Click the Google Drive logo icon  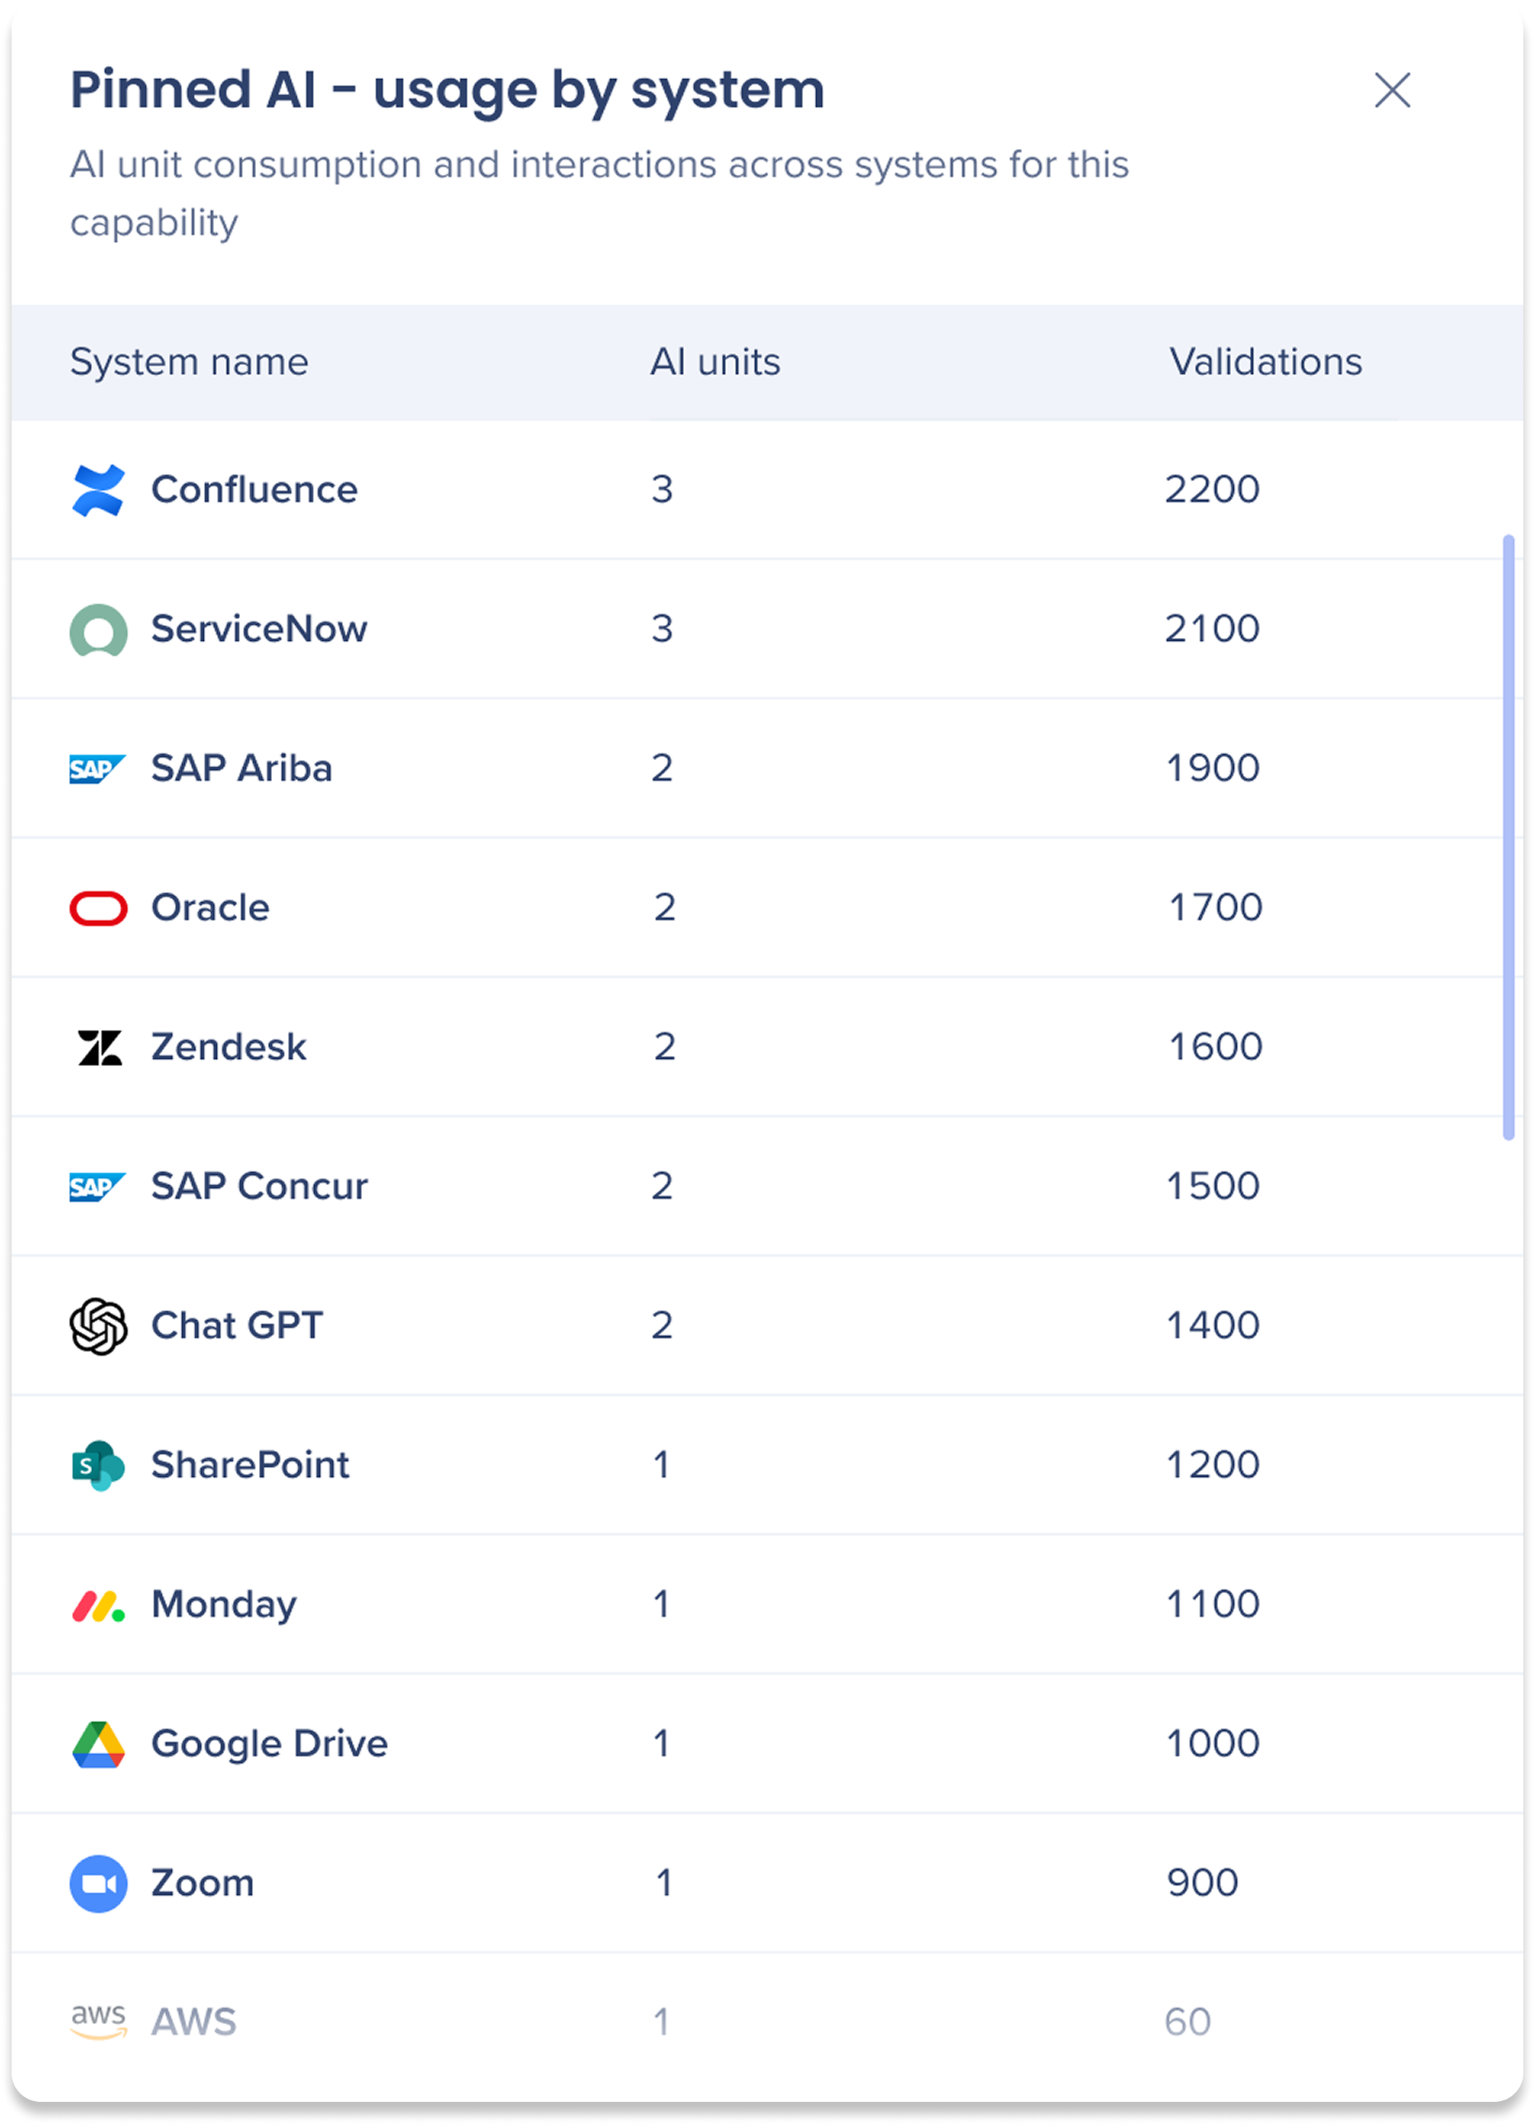(99, 1744)
